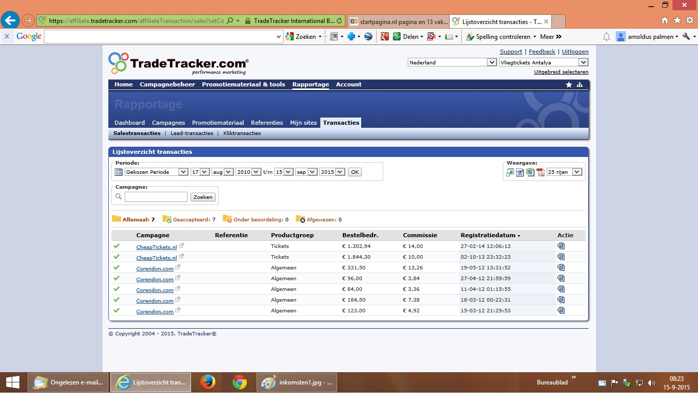Open the IE tools gear icon

click(689, 20)
